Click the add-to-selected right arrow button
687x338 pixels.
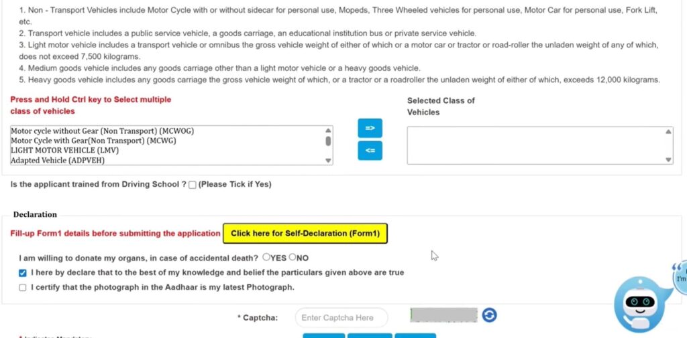(x=370, y=128)
